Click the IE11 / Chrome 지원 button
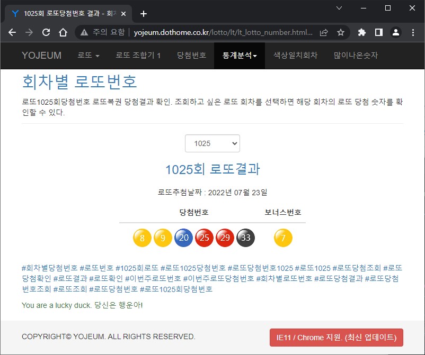Image resolution: width=425 pixels, height=355 pixels. coord(337,338)
